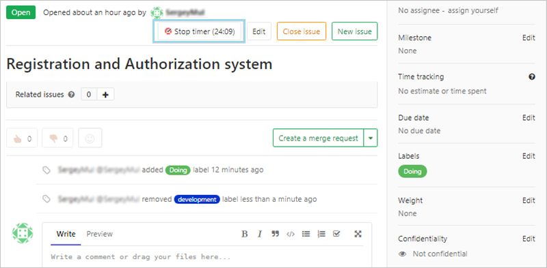Click the Doing label in sidebar
Viewport: 547px width, 268px height.
[412, 171]
